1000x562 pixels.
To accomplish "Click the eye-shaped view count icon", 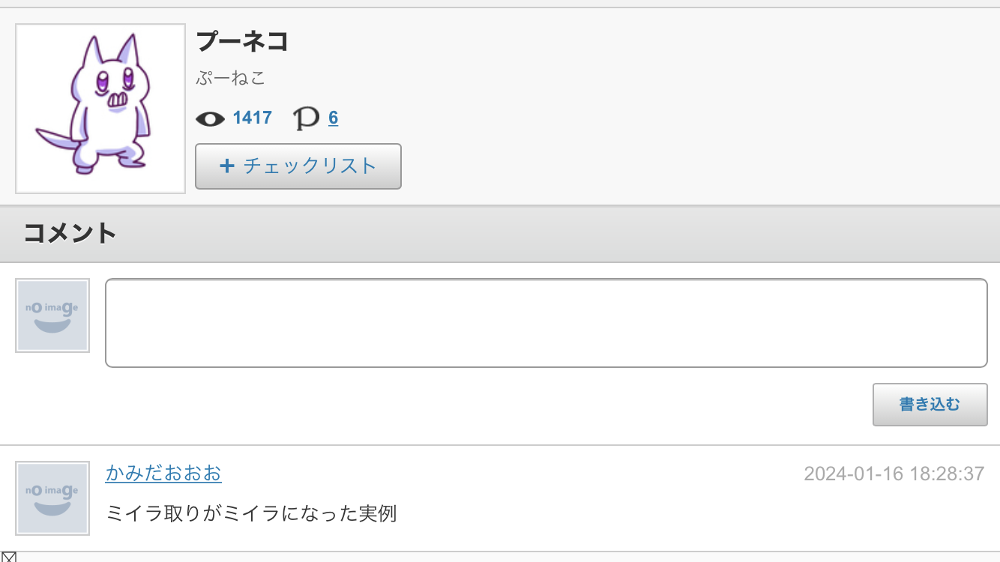I will click(210, 118).
